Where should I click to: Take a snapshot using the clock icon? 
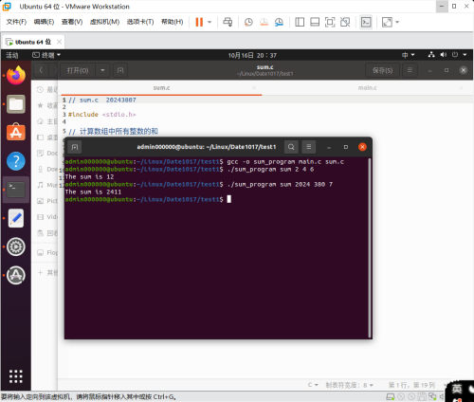(248, 22)
